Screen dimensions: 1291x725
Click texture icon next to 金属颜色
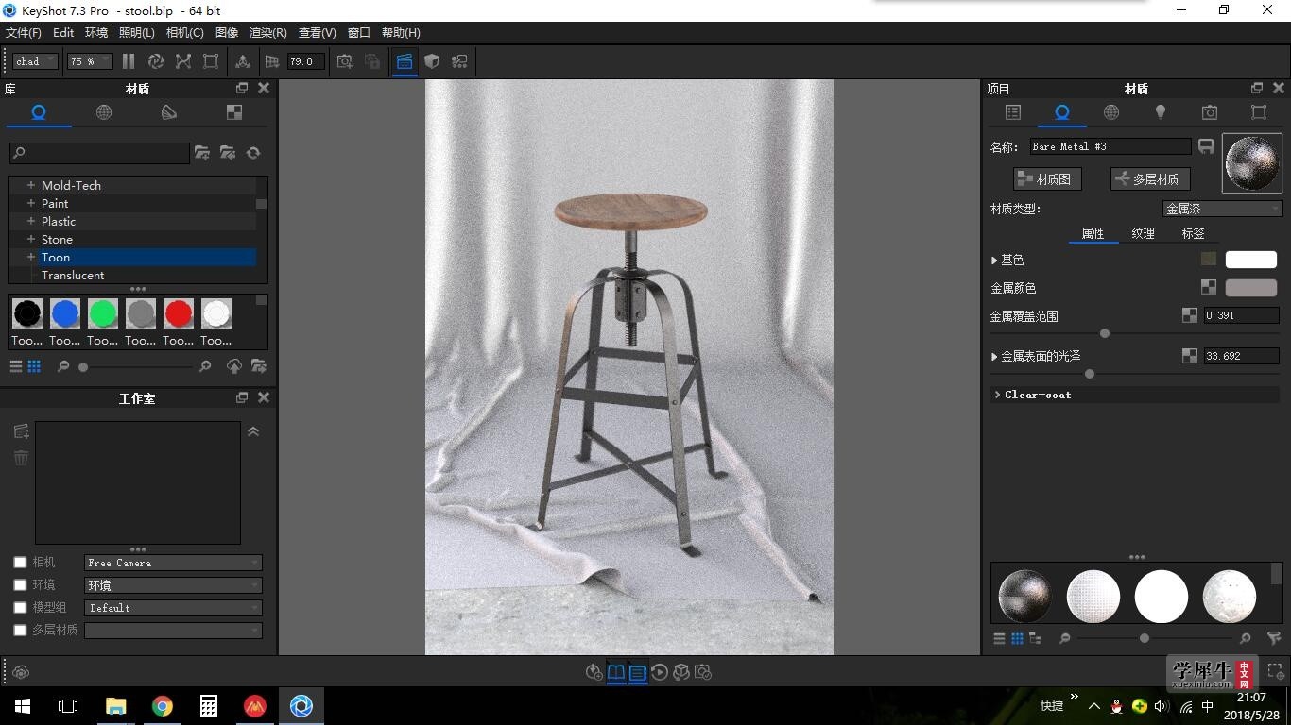coord(1209,287)
